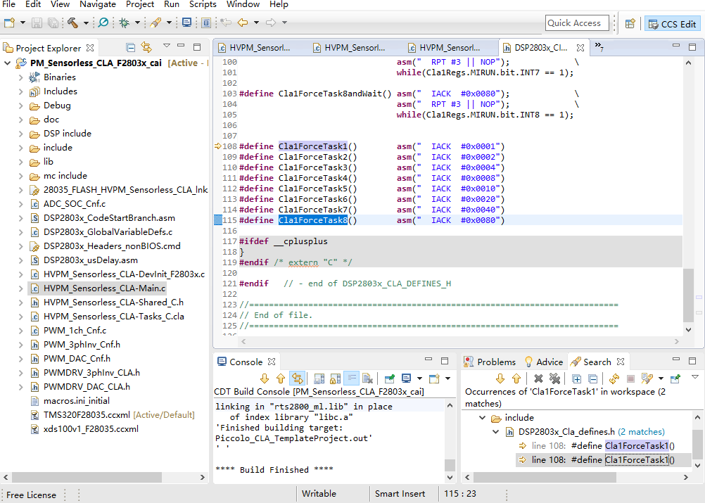Click Remove All Matches in Search
The image size is (705, 503).
(555, 379)
